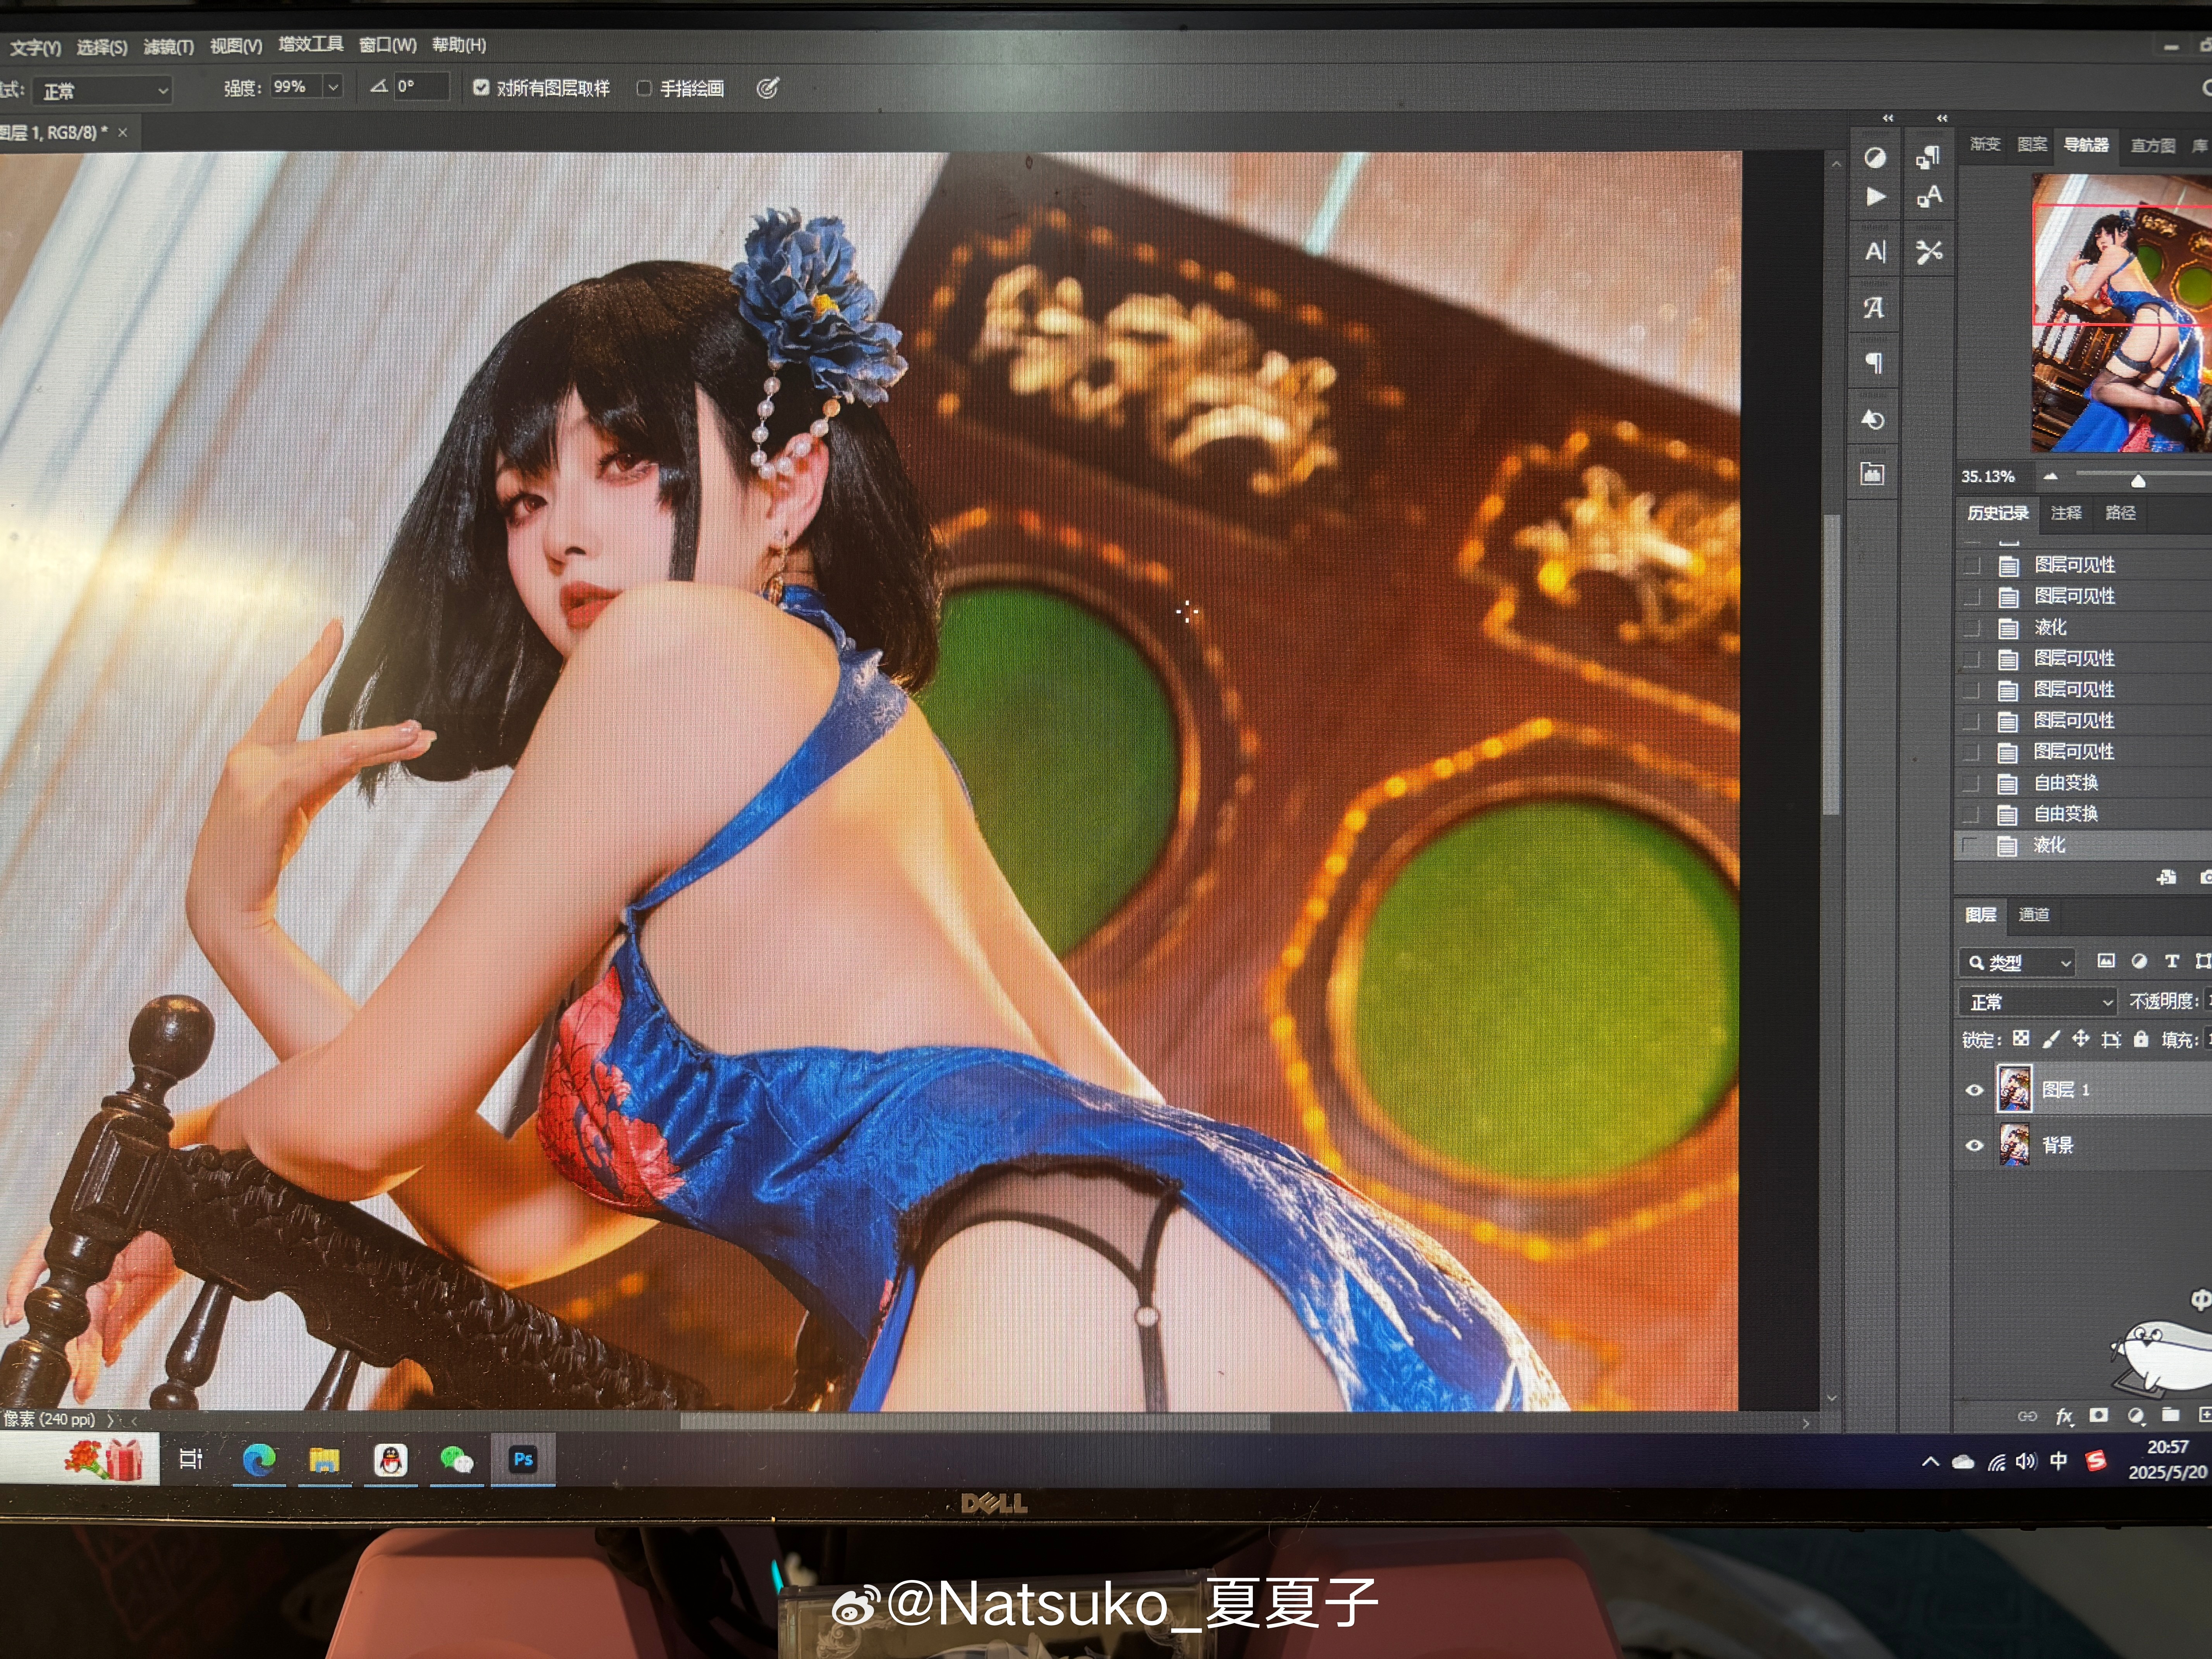Open the 帮助(H) menu
The image size is (2212, 1659).
point(459,45)
